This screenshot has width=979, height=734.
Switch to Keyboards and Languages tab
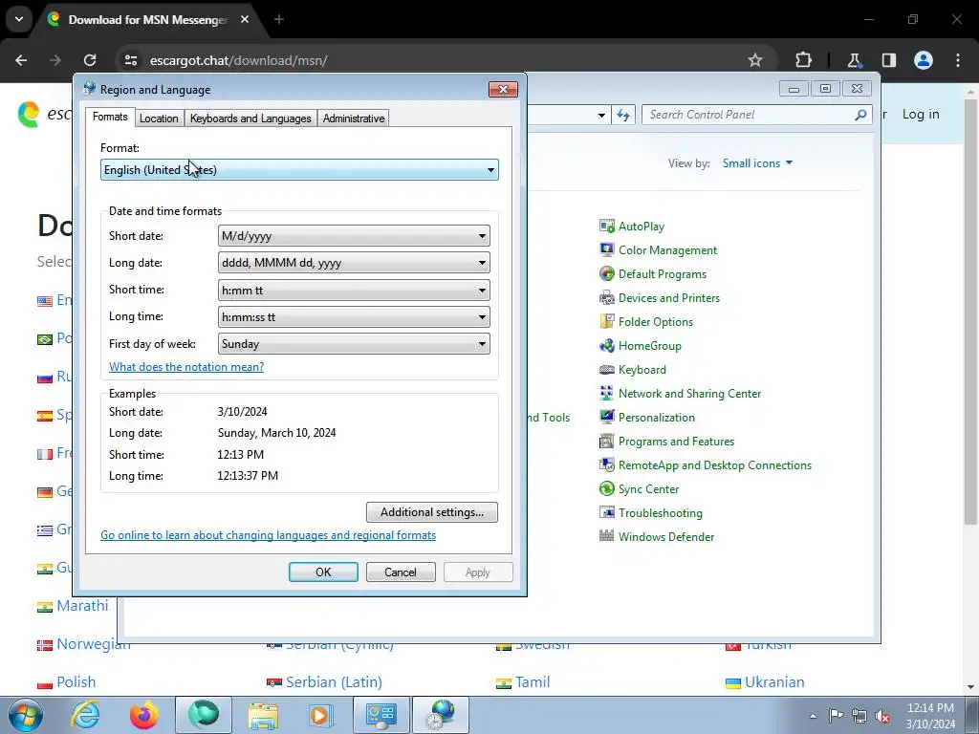(250, 118)
